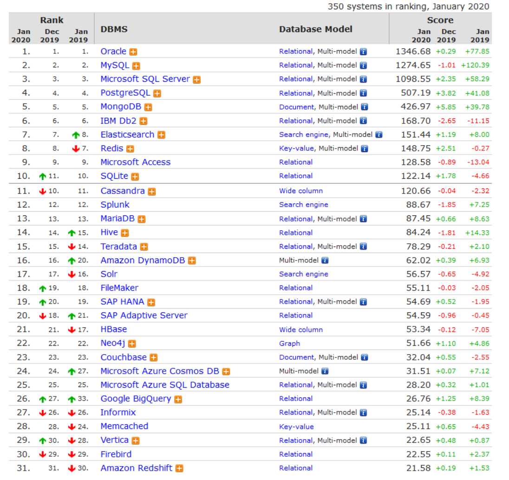Open the HBase link
The height and width of the screenshot is (480, 509).
tap(114, 330)
